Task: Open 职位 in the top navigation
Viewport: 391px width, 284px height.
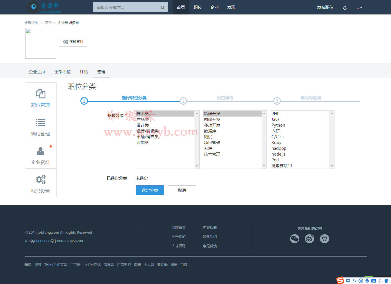Action: tap(198, 7)
